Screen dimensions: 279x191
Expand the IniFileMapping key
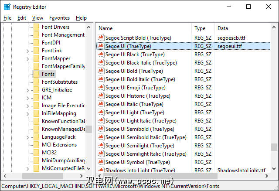click(x=27, y=114)
